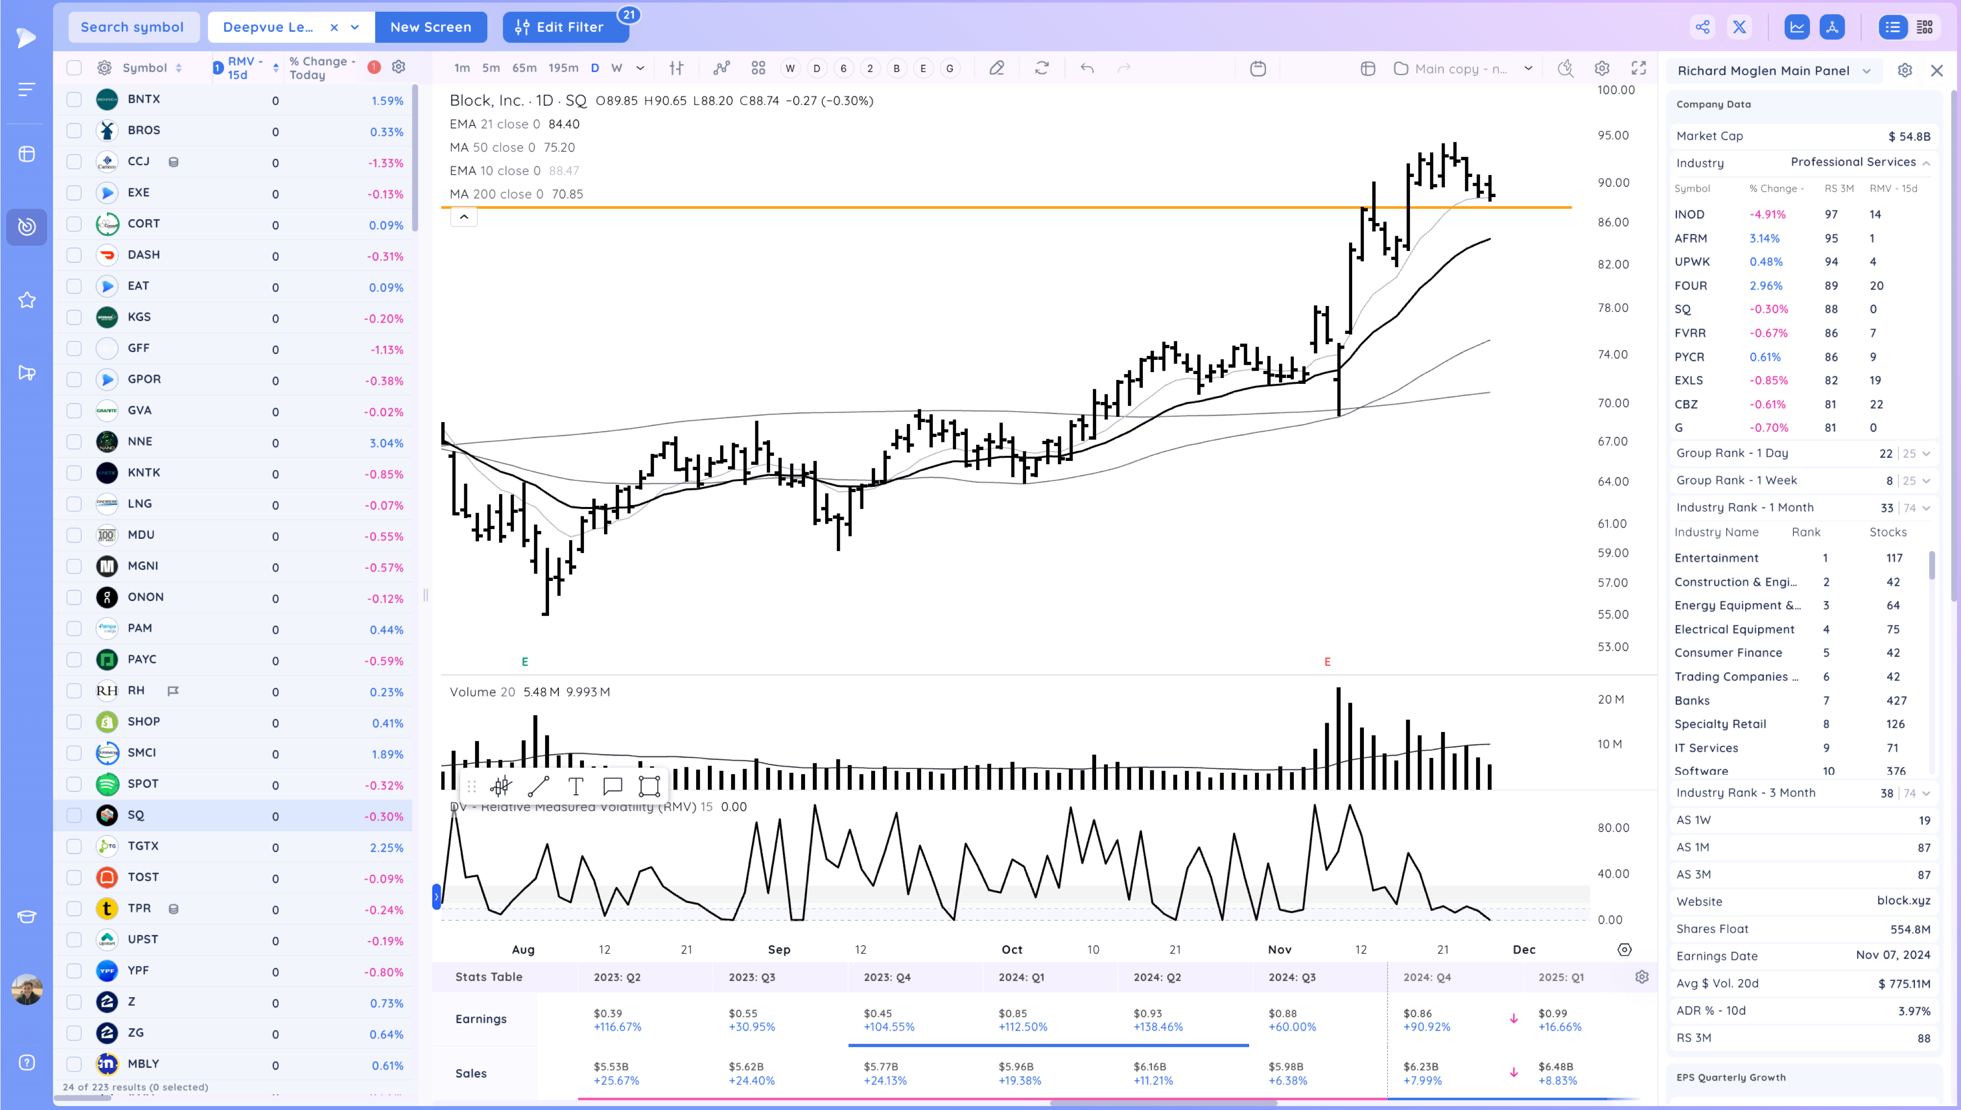Sort by RMV - 15d column header
The height and width of the screenshot is (1110, 1961).
click(x=246, y=68)
